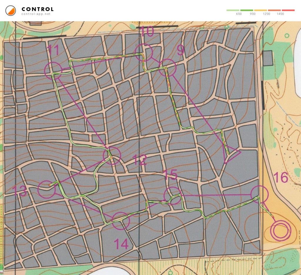Click the start triangle marker
This screenshot has height=275, width=301.
click(231, 154)
